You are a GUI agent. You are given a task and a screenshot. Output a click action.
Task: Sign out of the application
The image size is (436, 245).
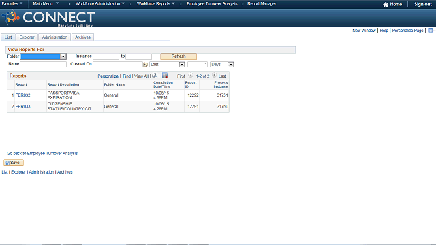tap(422, 5)
